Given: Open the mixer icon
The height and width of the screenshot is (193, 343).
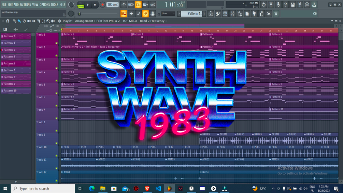Looking at the screenshot, I should (232, 14).
